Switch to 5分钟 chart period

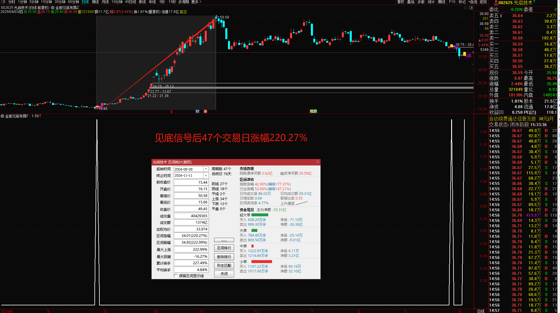[34, 2]
